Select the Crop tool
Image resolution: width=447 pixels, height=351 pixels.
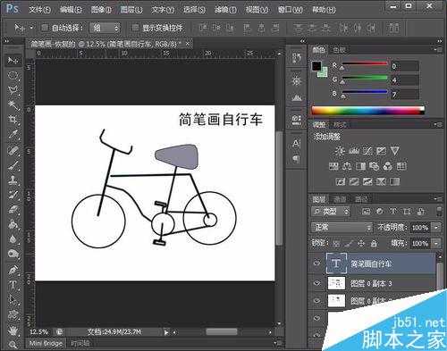click(x=13, y=120)
